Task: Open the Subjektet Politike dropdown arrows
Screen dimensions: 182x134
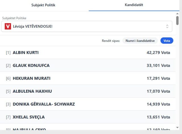Action: (x=167, y=27)
